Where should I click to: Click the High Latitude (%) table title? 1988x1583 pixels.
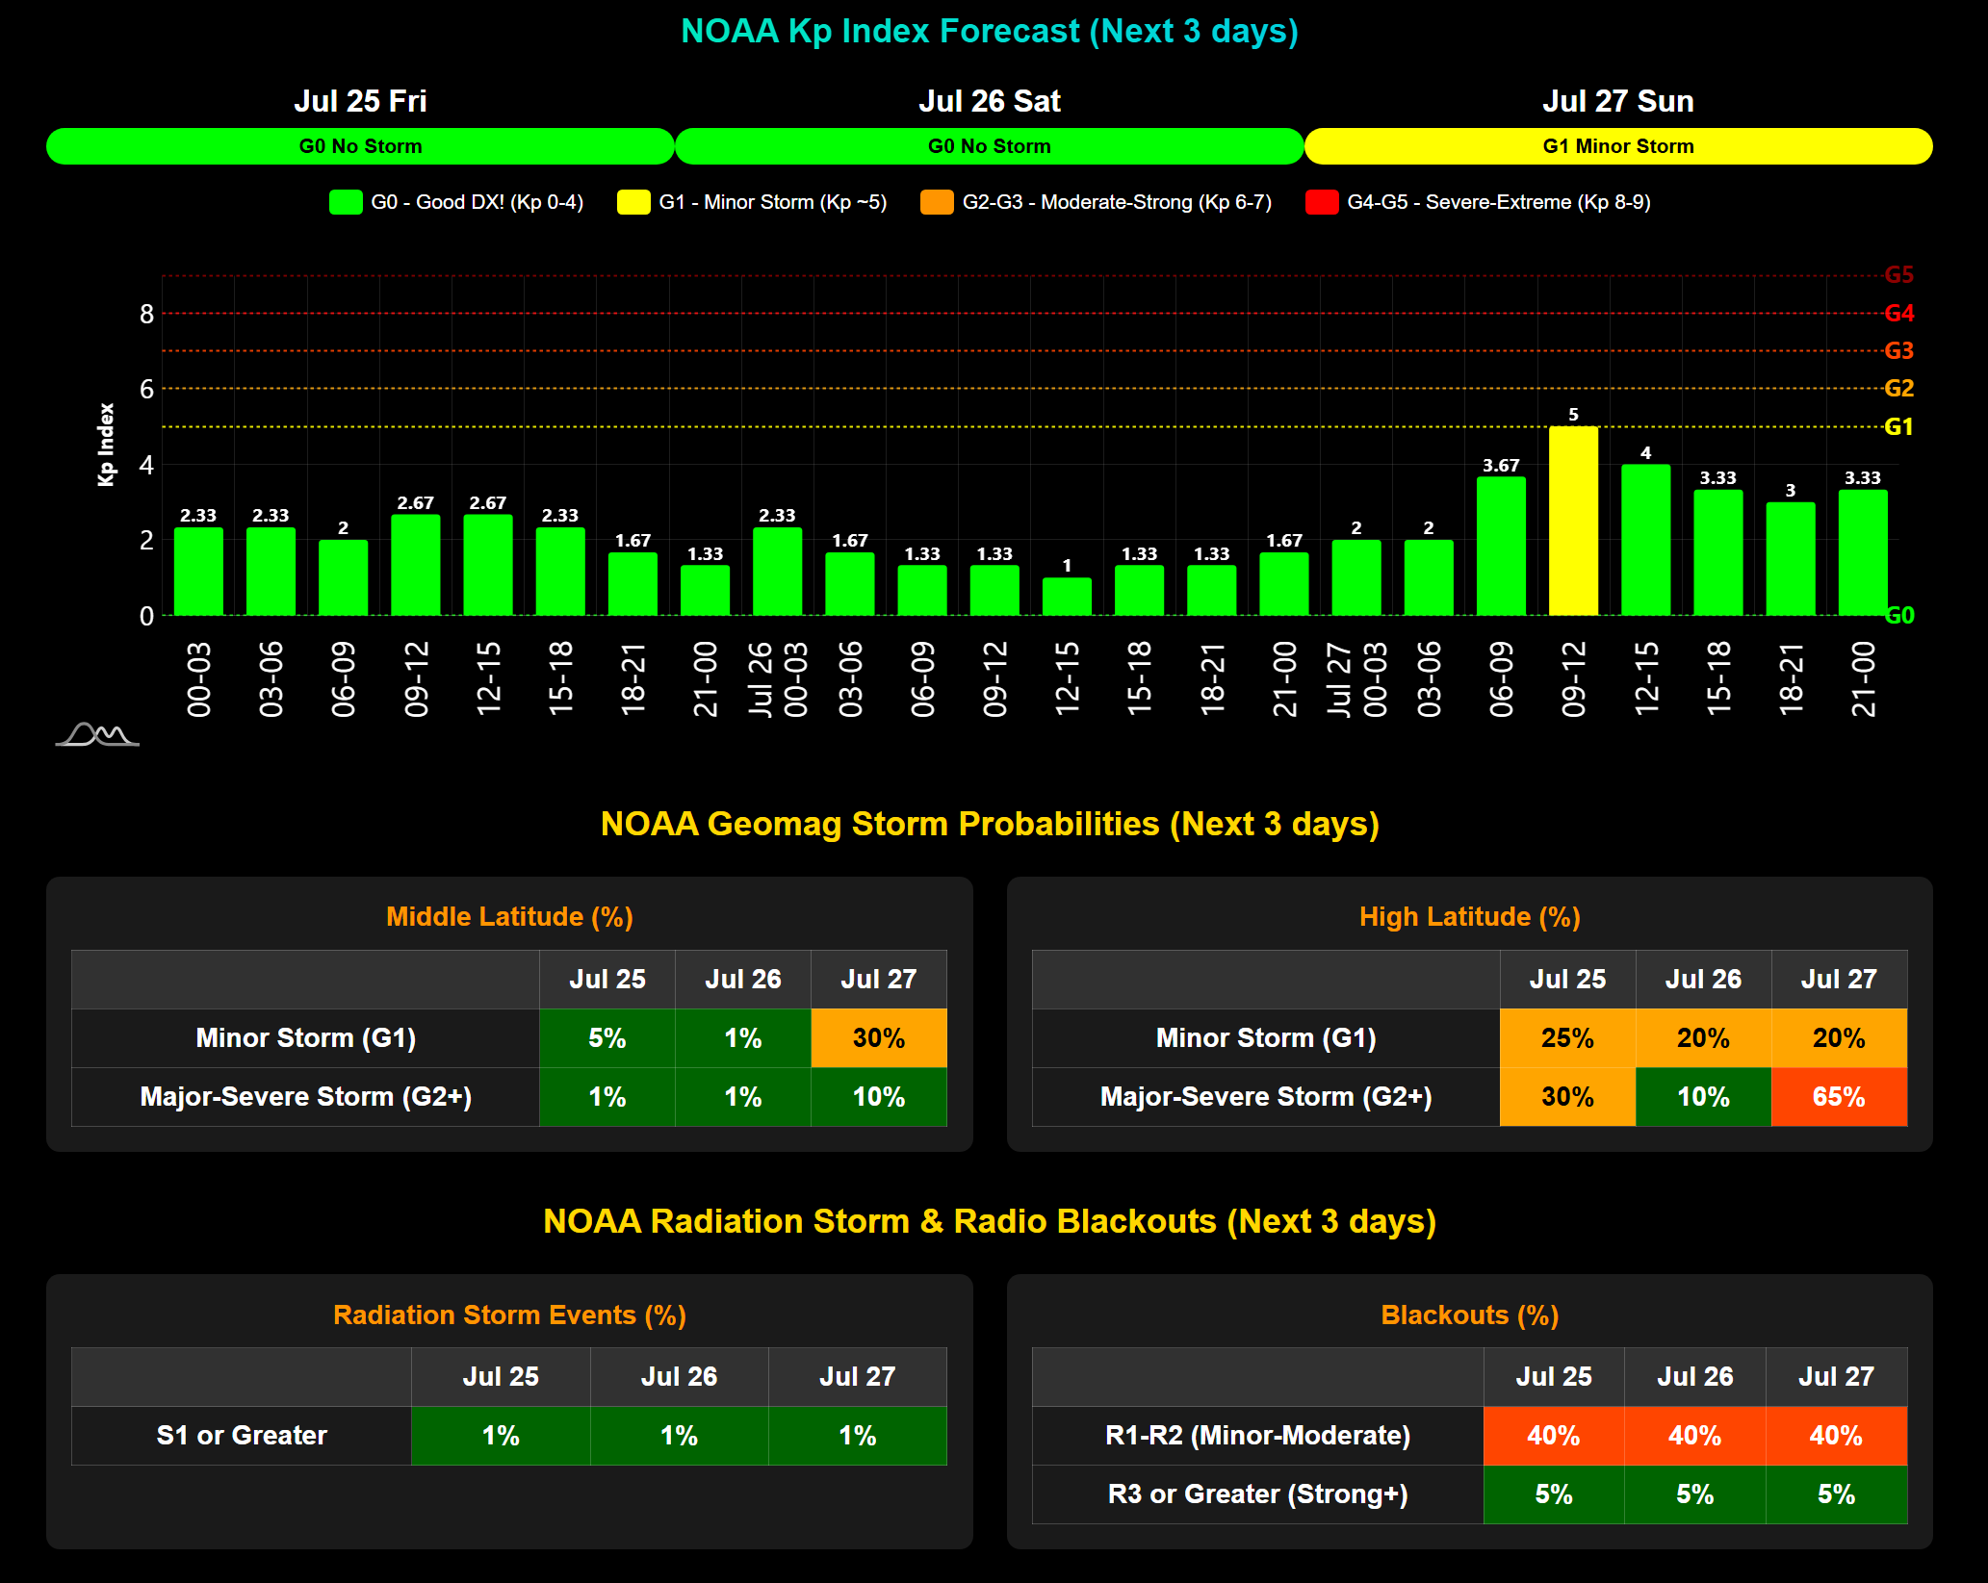point(1469,916)
